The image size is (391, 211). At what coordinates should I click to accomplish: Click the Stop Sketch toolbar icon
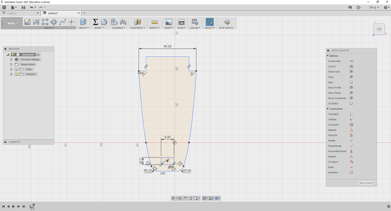point(226,22)
